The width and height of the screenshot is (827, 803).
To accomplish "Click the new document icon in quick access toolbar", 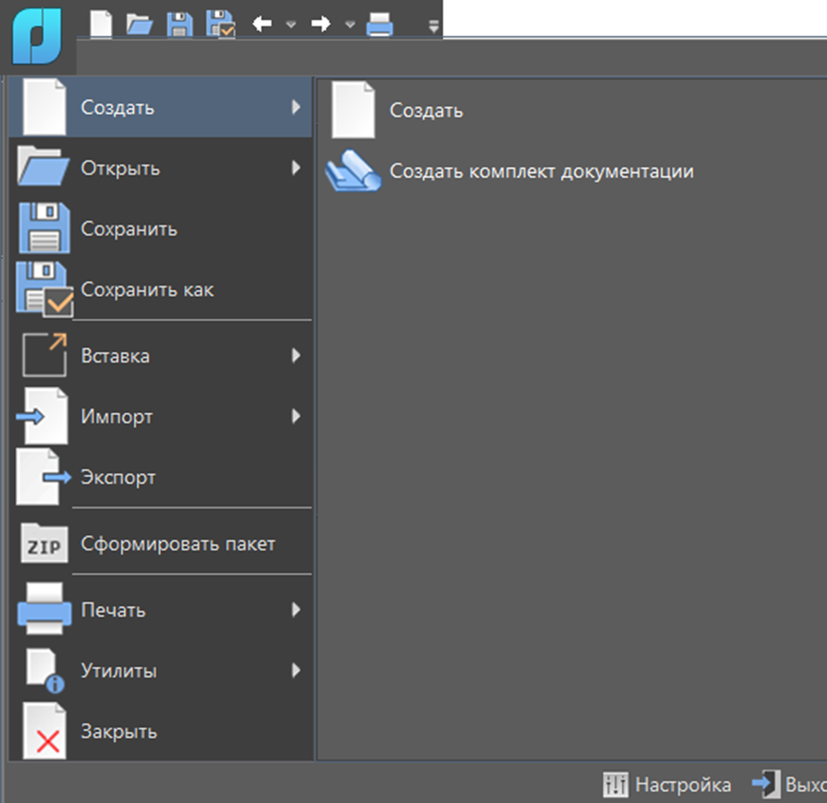I will click(x=101, y=24).
